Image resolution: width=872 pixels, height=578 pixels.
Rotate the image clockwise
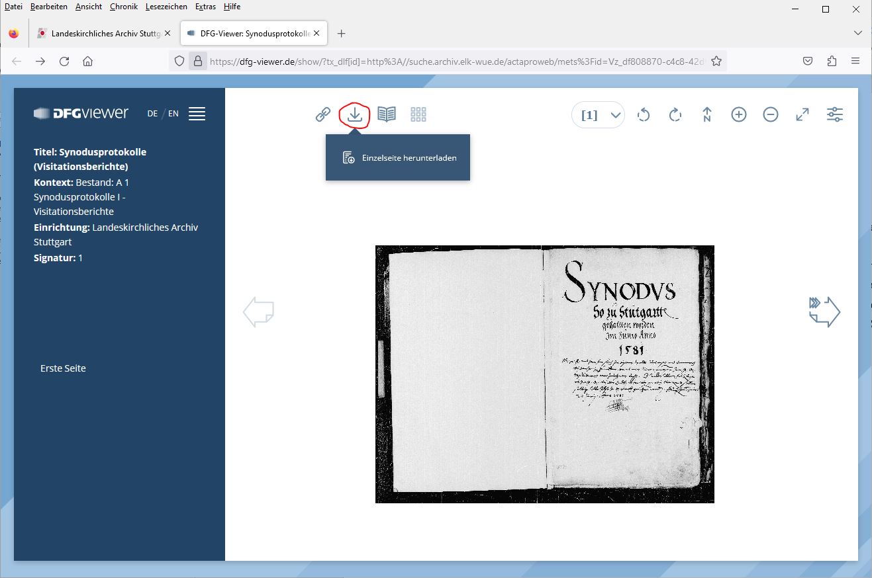click(675, 114)
